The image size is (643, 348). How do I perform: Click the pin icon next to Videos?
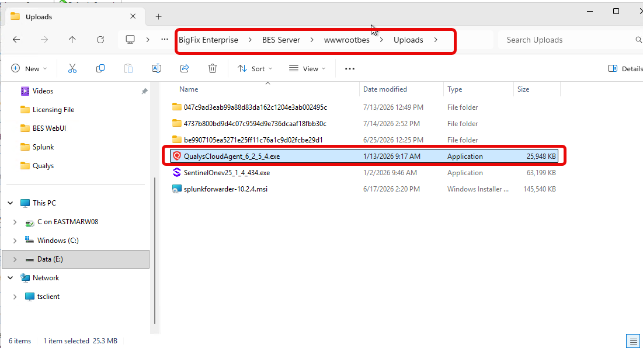144,91
